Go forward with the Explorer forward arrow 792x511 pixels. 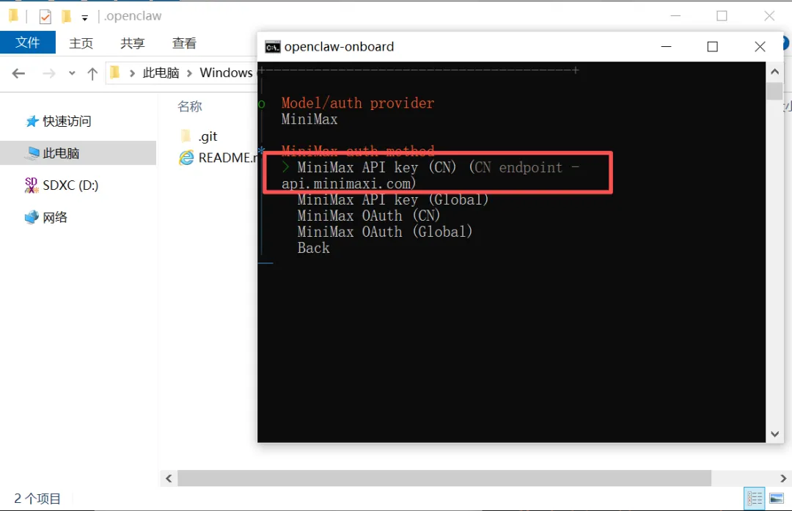coord(48,74)
